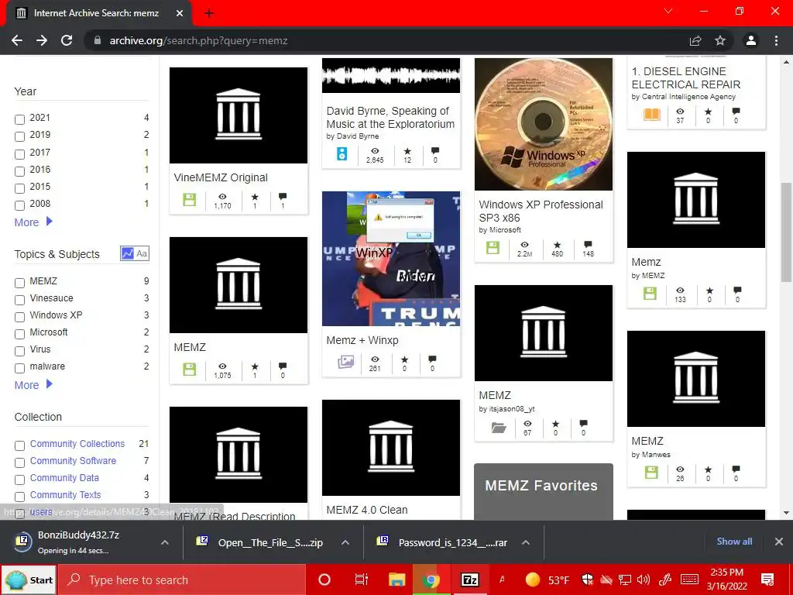This screenshot has height=595, width=793.
Task: Click the folder icon under MEMZ by itsjason08_yt
Action: 499,428
